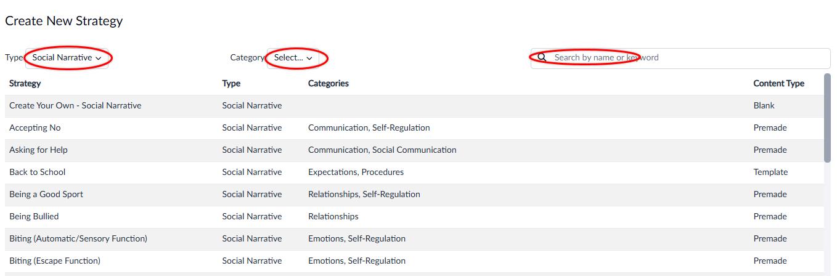This screenshot has height=276, width=837.
Task: Open the Type dropdown showing Social Narrative
Action: [67, 58]
